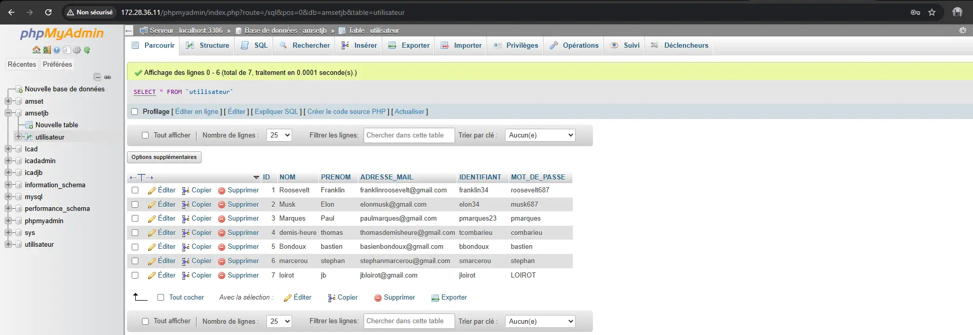Screen dimensions: 973x335
Task: Click the Actualiser link
Action: click(409, 112)
